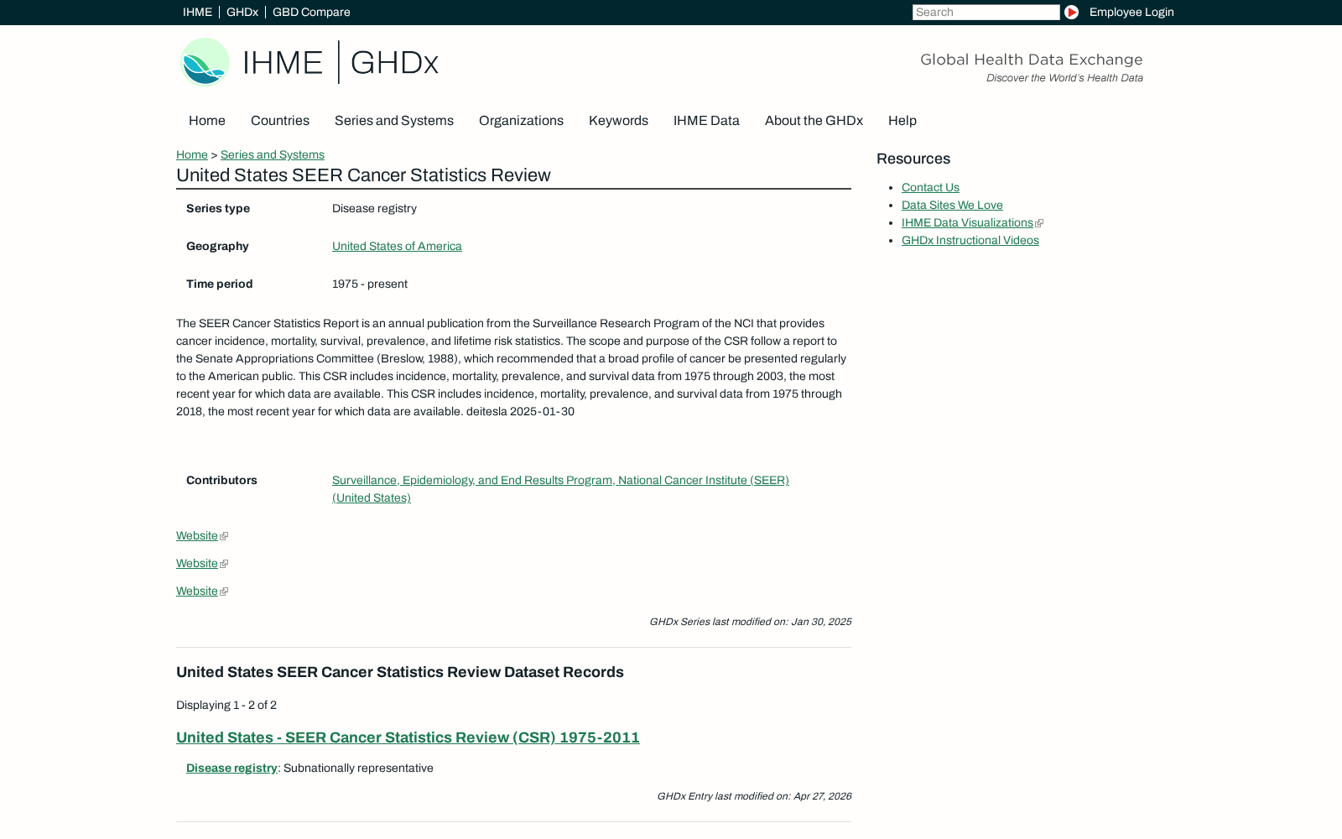Click external-link icon beside first Website link
1342x839 pixels.
(x=224, y=536)
